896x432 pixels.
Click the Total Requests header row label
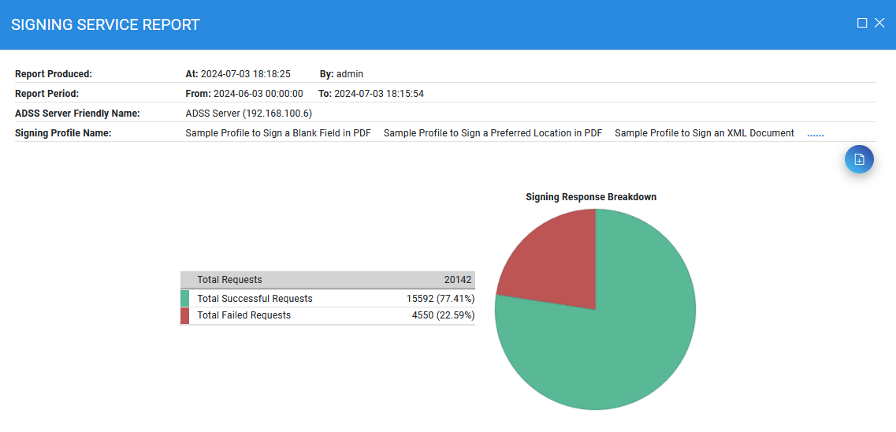229,280
